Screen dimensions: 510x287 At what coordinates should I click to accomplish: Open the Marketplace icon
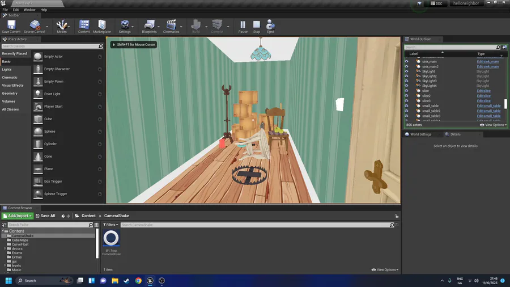tap(102, 27)
